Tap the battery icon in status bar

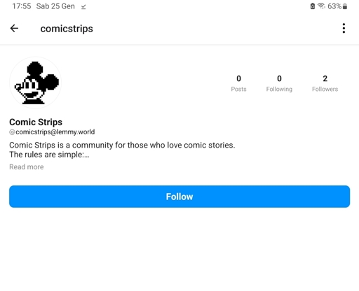[345, 6]
